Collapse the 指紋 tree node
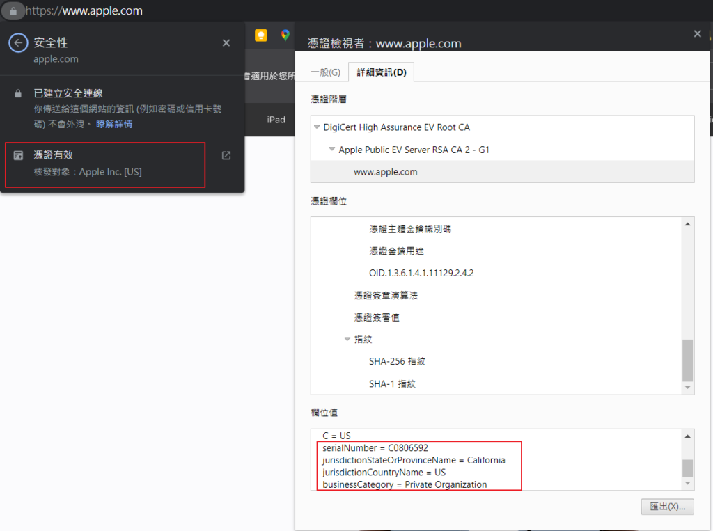Screen dimensions: 713x531 (x=347, y=339)
